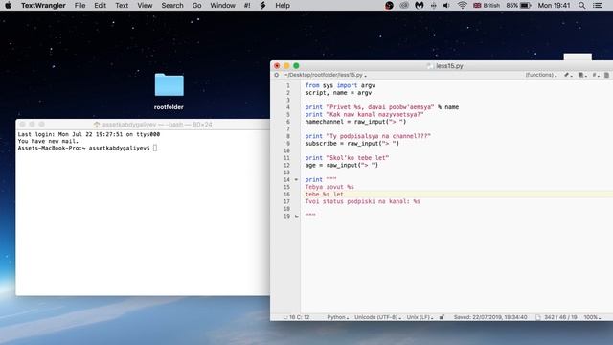Click the document state icon in the navigation bar

pyautogui.click(x=277, y=75)
